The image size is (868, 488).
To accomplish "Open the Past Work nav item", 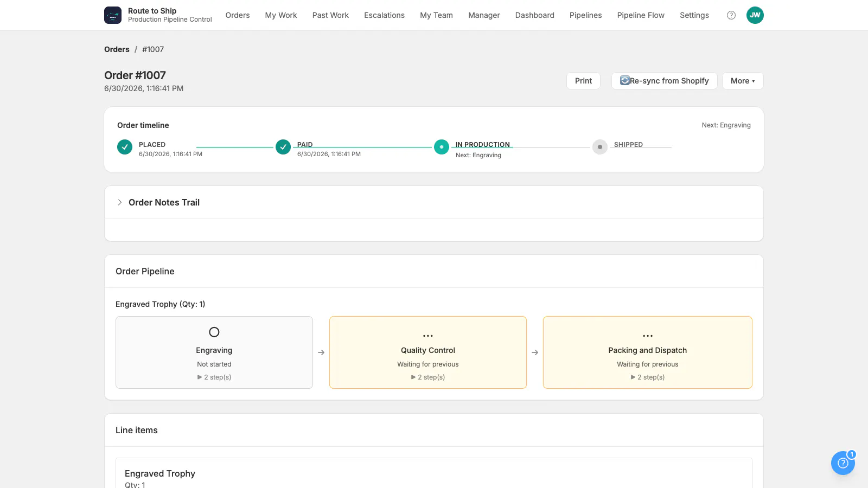I will (x=330, y=15).
